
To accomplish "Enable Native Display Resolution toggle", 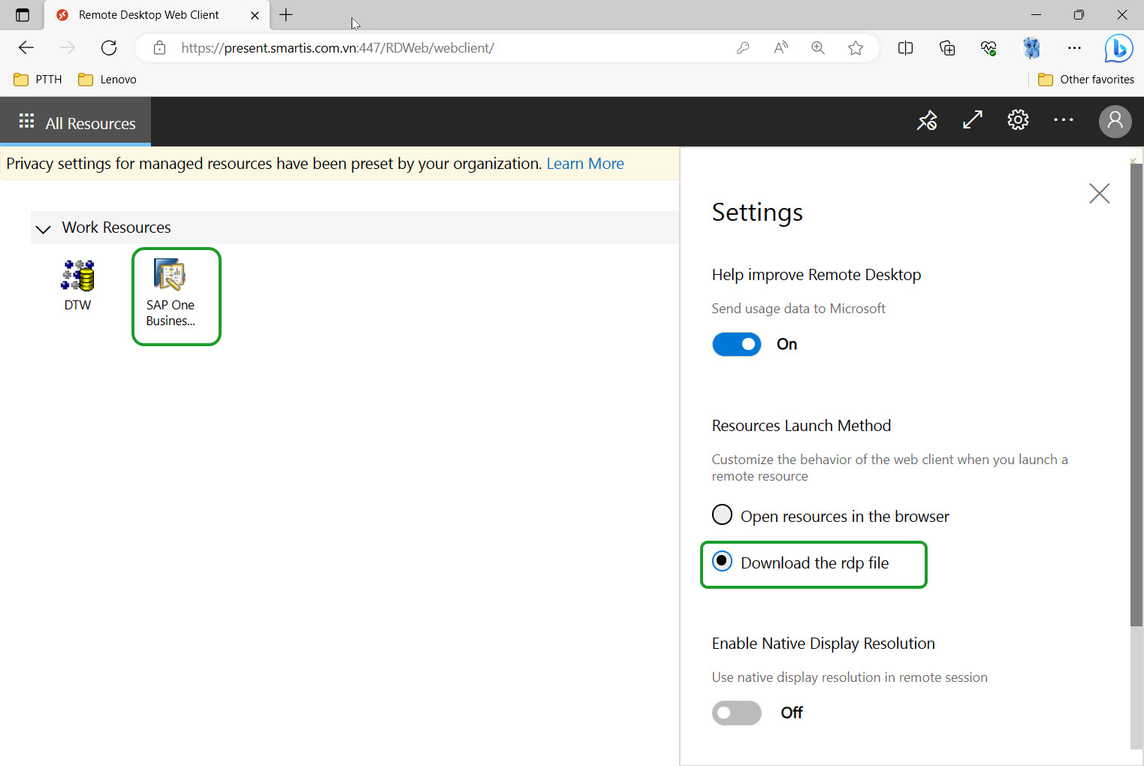I will point(737,713).
